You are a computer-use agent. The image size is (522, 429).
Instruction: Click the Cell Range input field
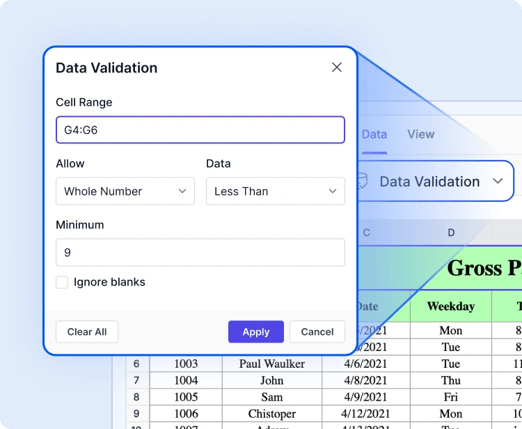pyautogui.click(x=200, y=130)
